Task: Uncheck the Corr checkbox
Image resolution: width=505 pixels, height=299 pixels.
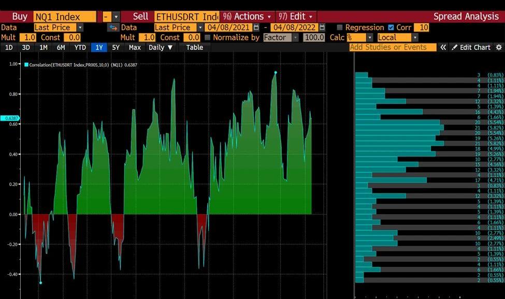Action: [391, 27]
